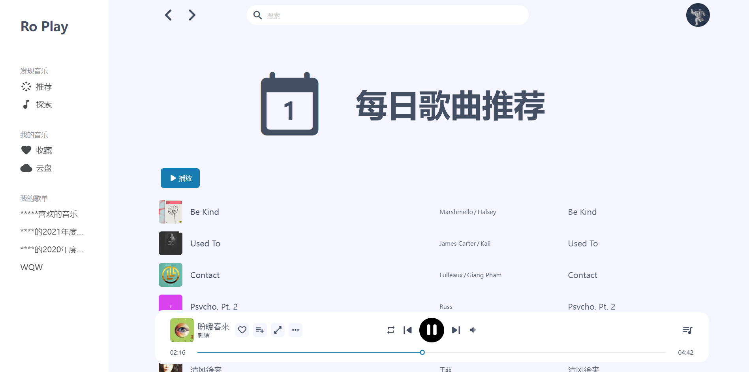
Task: Skip to the next track
Action: [456, 330]
